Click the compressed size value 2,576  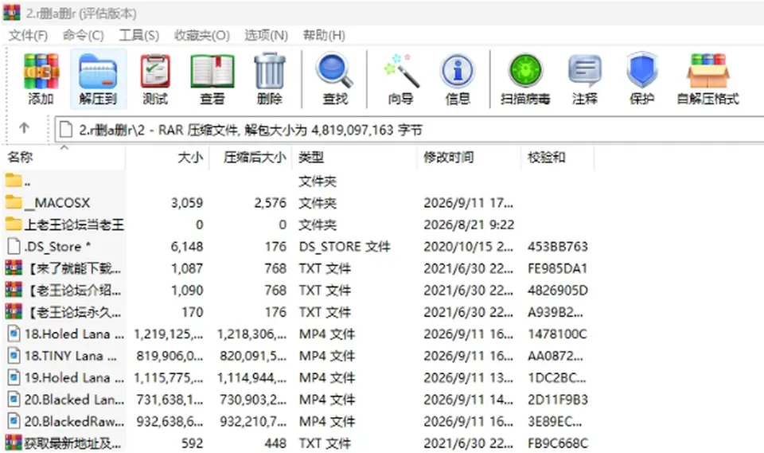pyautogui.click(x=270, y=202)
